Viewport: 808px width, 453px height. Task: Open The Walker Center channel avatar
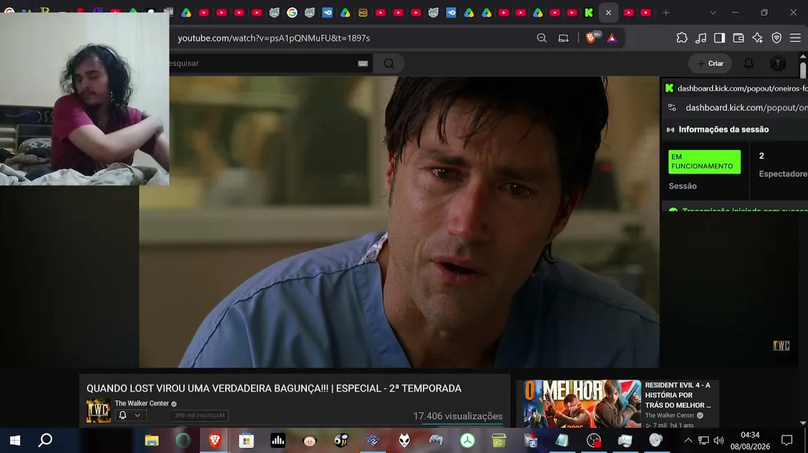(98, 411)
